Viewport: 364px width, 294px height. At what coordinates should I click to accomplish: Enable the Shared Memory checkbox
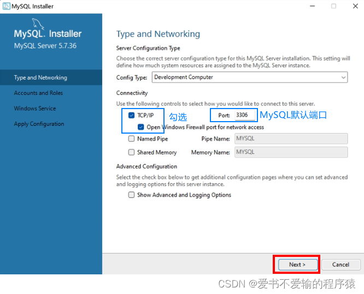[x=131, y=152]
